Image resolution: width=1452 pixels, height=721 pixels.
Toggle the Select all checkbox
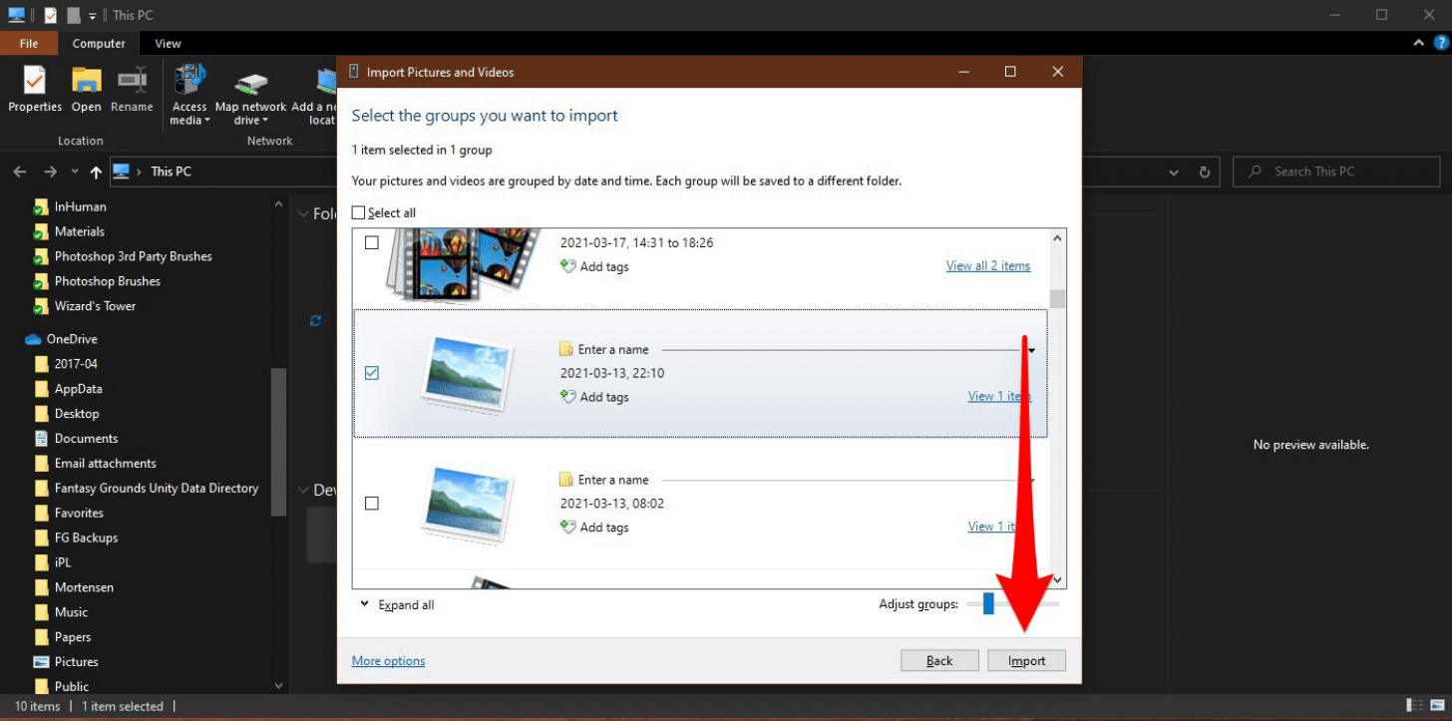[x=359, y=212]
